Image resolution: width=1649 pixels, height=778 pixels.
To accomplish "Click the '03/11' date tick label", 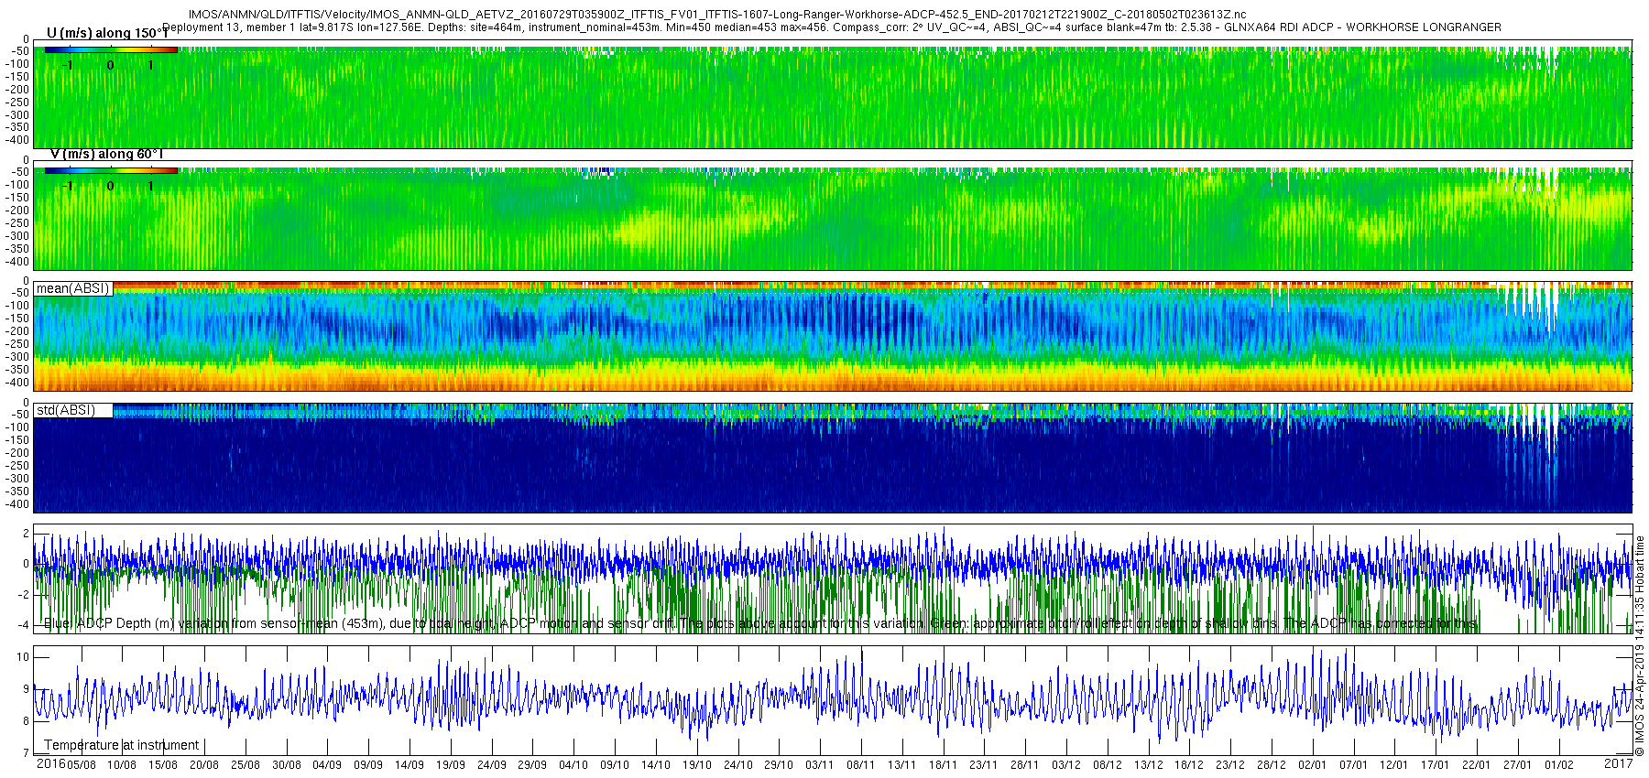I will pos(820,764).
